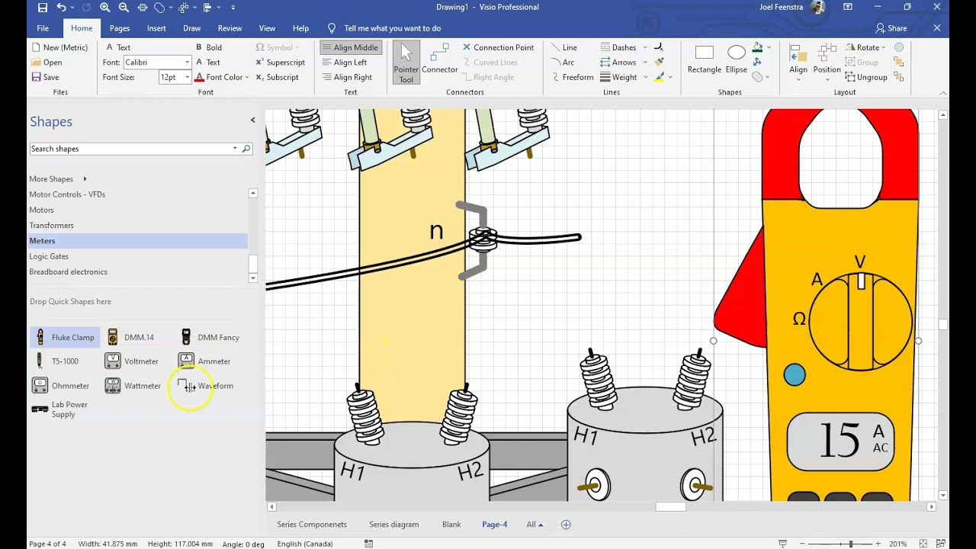
Task: Click the format painter brush icon
Action: pyautogui.click(x=660, y=62)
